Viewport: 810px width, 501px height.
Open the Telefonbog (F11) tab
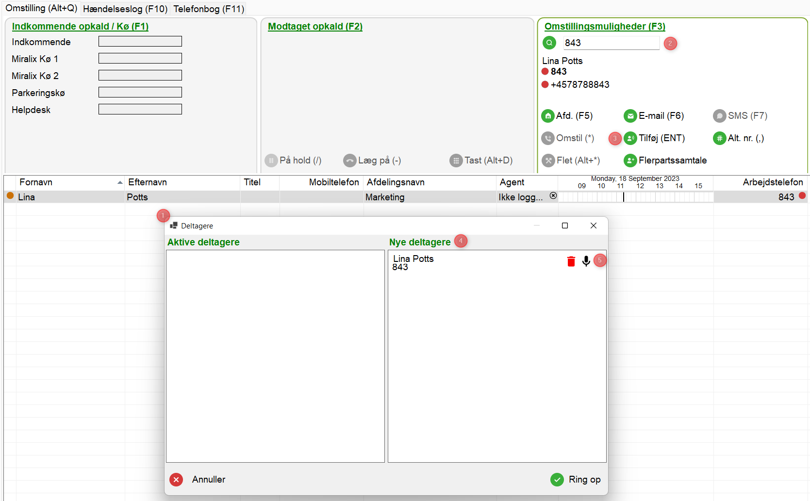click(209, 9)
